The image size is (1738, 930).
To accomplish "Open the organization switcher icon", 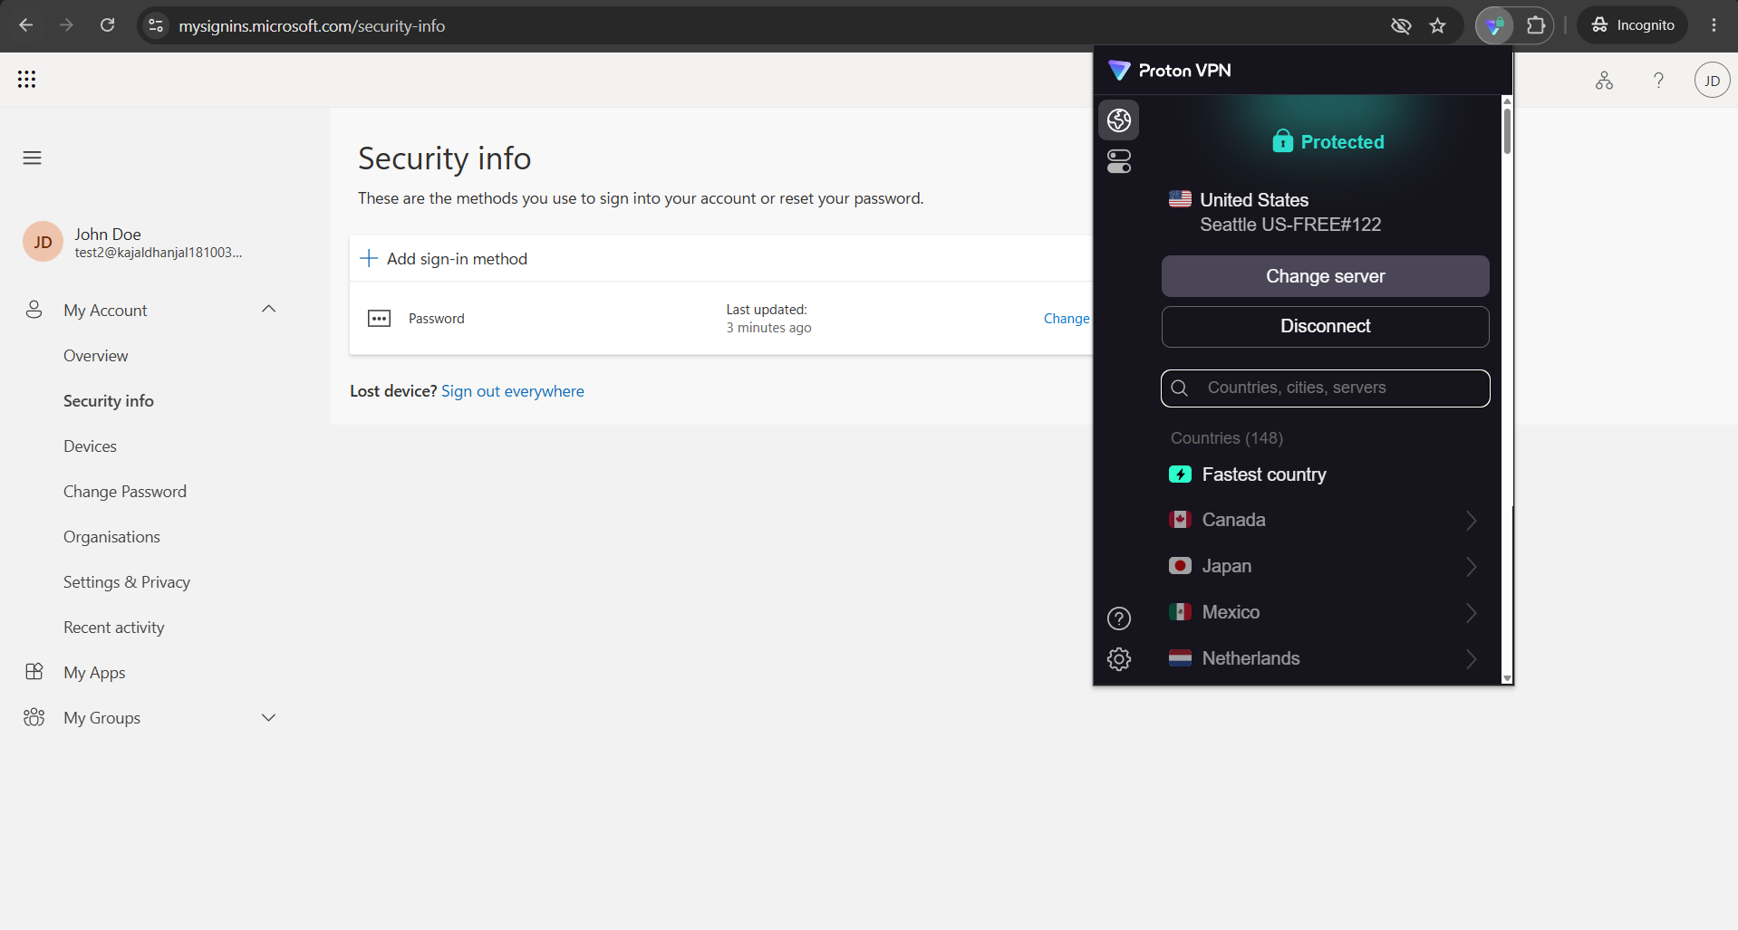I will coord(1604,81).
